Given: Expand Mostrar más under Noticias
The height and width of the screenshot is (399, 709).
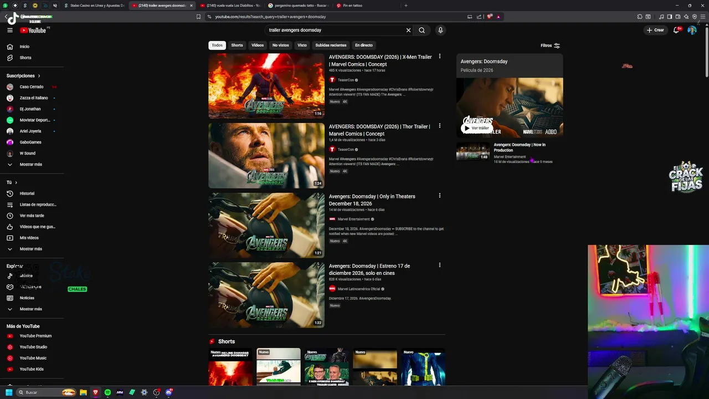Looking at the screenshot, I should (30, 309).
